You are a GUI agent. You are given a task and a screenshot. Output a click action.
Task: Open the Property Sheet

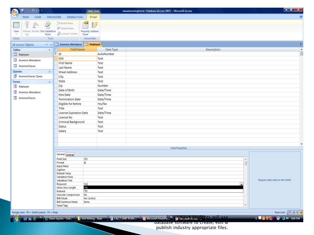pyautogui.click(x=85, y=28)
